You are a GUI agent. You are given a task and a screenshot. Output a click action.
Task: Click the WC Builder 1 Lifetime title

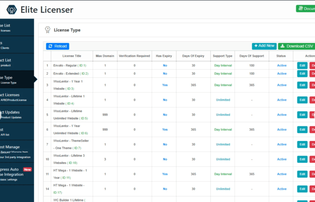pyautogui.click(x=68, y=200)
